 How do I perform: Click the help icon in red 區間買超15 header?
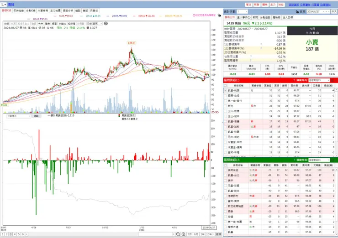coord(295,80)
